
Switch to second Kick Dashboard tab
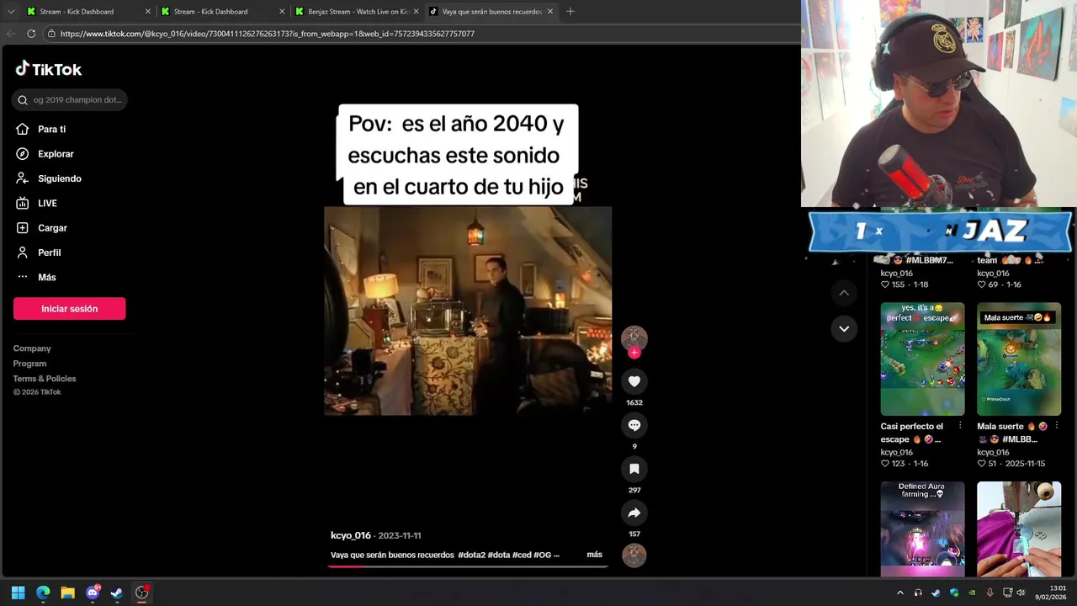point(222,12)
